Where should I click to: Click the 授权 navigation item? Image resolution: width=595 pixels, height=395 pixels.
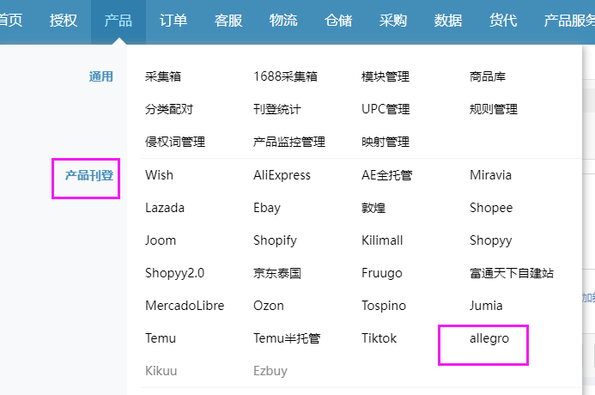point(64,21)
